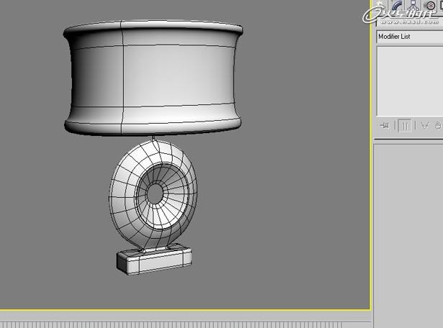Click the timeline track bar below viewport
The width and height of the screenshot is (443, 328).
point(186,316)
